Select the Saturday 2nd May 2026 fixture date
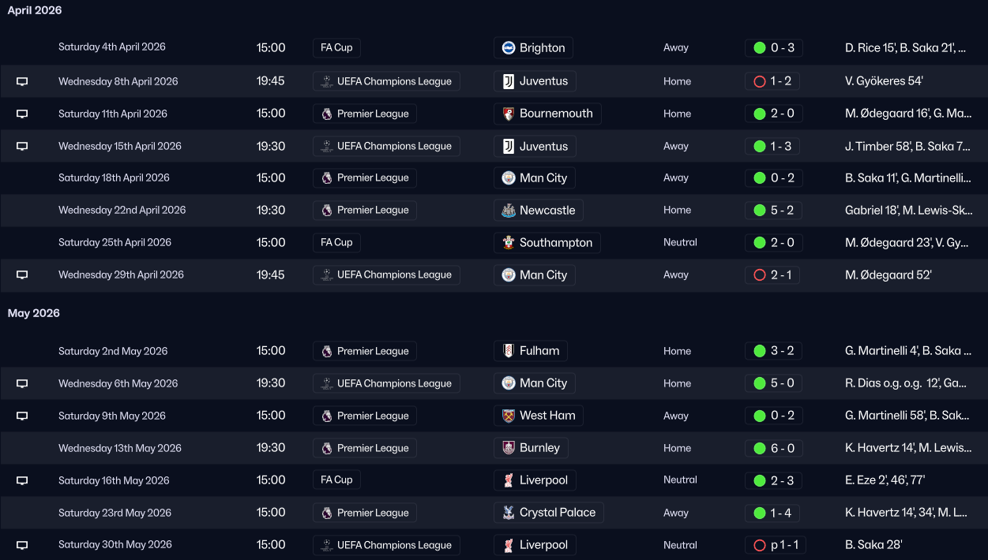Image resolution: width=988 pixels, height=560 pixels. 113,351
